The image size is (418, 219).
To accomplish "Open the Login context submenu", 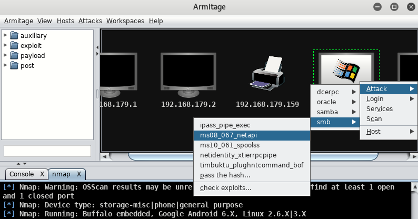I will (x=389, y=99).
